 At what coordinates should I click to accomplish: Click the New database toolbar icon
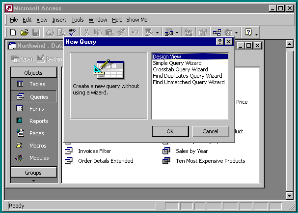point(13,32)
